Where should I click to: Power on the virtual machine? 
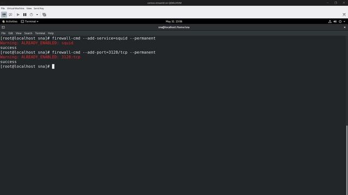tap(18, 15)
